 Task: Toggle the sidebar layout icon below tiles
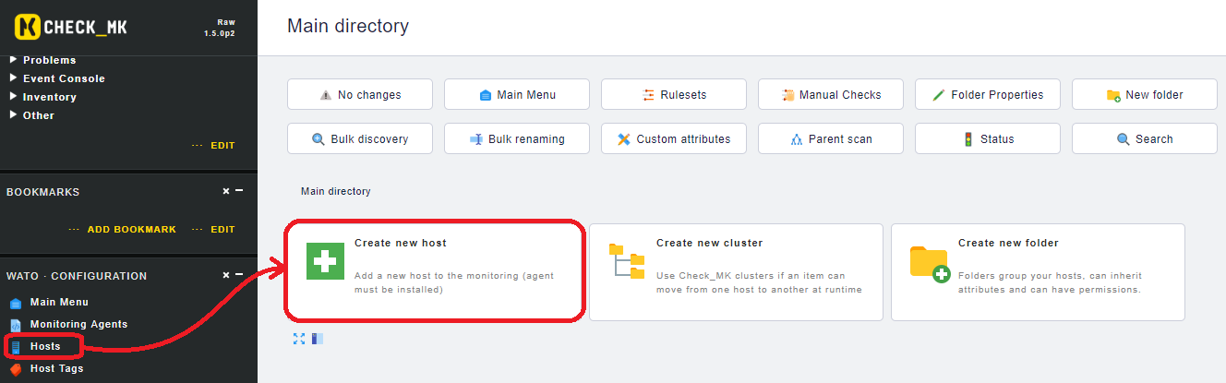click(318, 339)
